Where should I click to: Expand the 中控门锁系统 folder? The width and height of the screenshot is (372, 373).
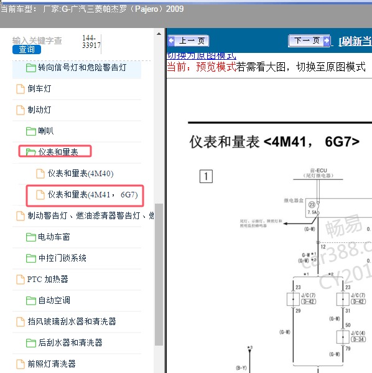pos(62,258)
